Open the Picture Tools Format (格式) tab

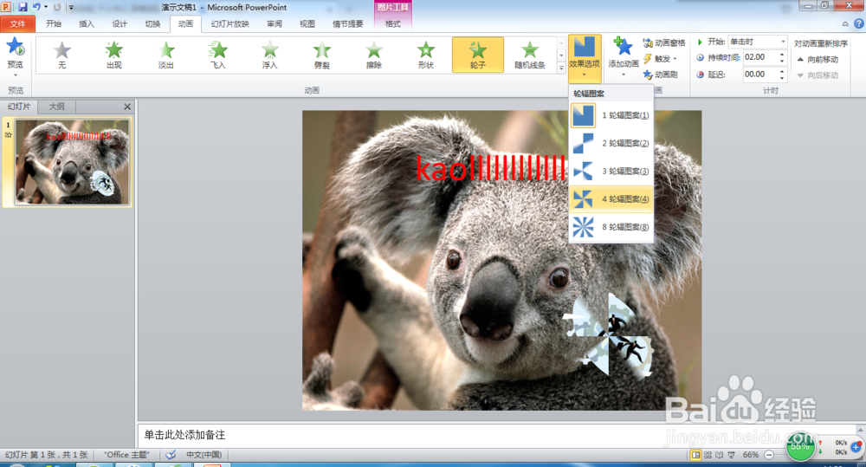pyautogui.click(x=392, y=23)
